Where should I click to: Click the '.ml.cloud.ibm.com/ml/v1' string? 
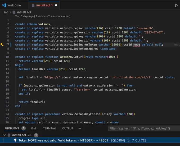131,77
